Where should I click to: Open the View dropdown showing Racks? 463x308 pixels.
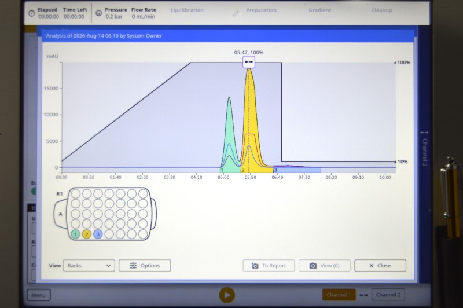[89, 266]
